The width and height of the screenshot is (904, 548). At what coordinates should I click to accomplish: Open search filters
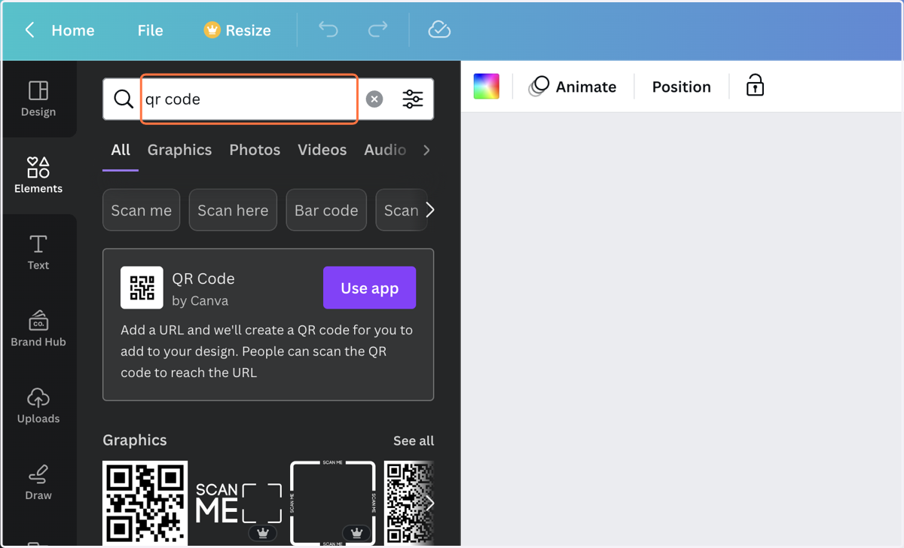(x=413, y=99)
